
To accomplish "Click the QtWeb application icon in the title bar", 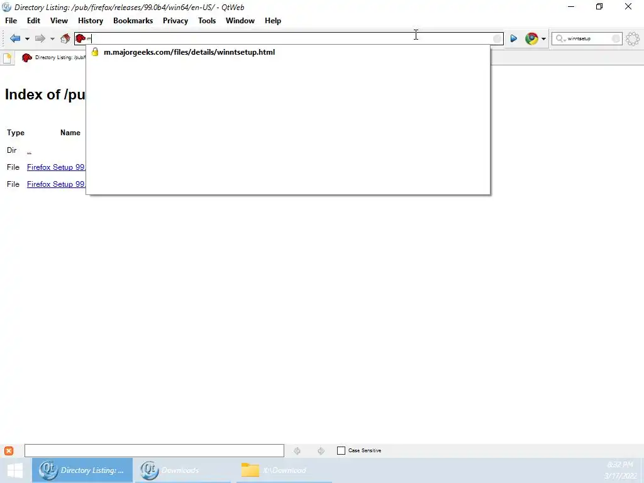I will click(6, 7).
